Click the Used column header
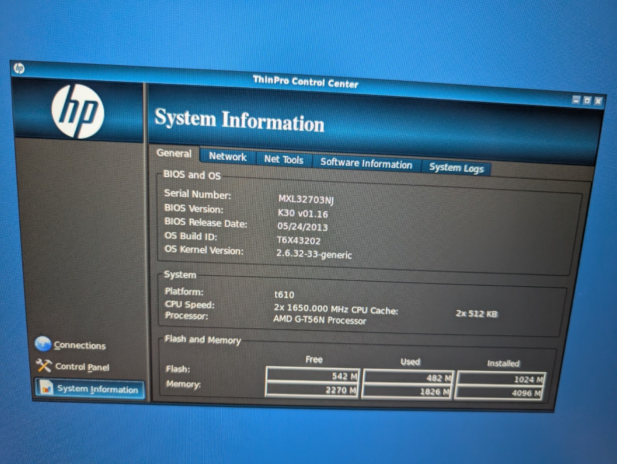This screenshot has width=617, height=464. (x=410, y=361)
